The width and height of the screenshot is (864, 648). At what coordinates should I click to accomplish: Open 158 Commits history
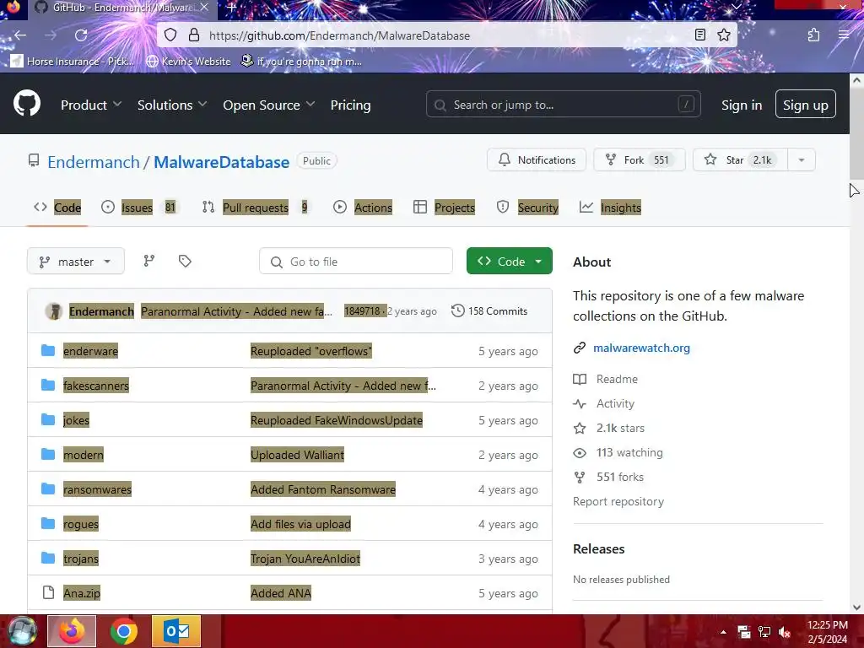[489, 310]
